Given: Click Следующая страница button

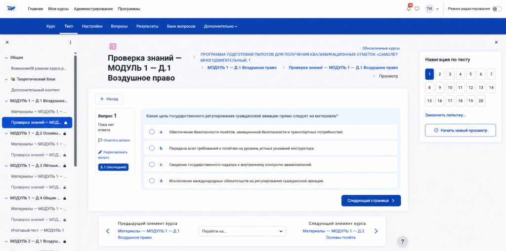Looking at the screenshot, I should (371, 200).
